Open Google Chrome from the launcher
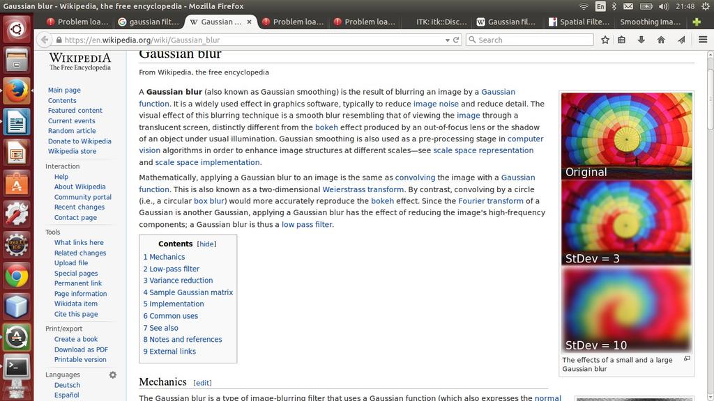714x401 pixels. pyautogui.click(x=17, y=276)
